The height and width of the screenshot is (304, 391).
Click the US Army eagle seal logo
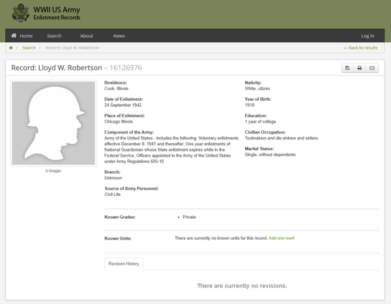[20, 13]
